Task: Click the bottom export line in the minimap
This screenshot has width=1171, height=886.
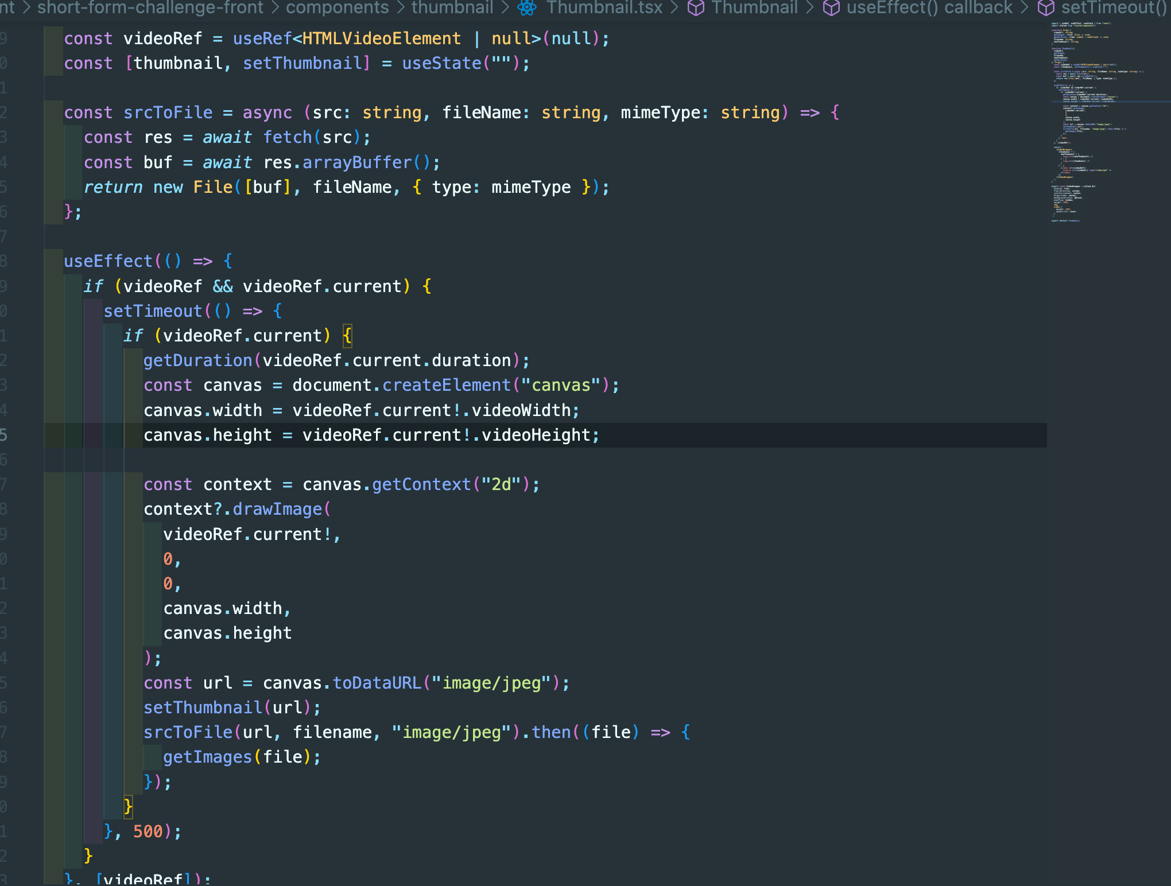Action: [1066, 220]
